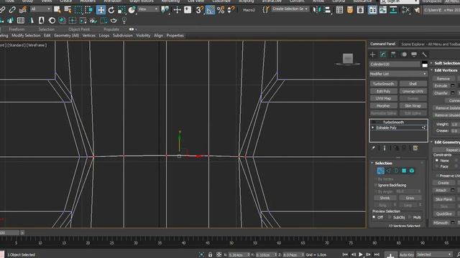Click the Grow selection button
The width and height of the screenshot is (460, 258).
410,198
